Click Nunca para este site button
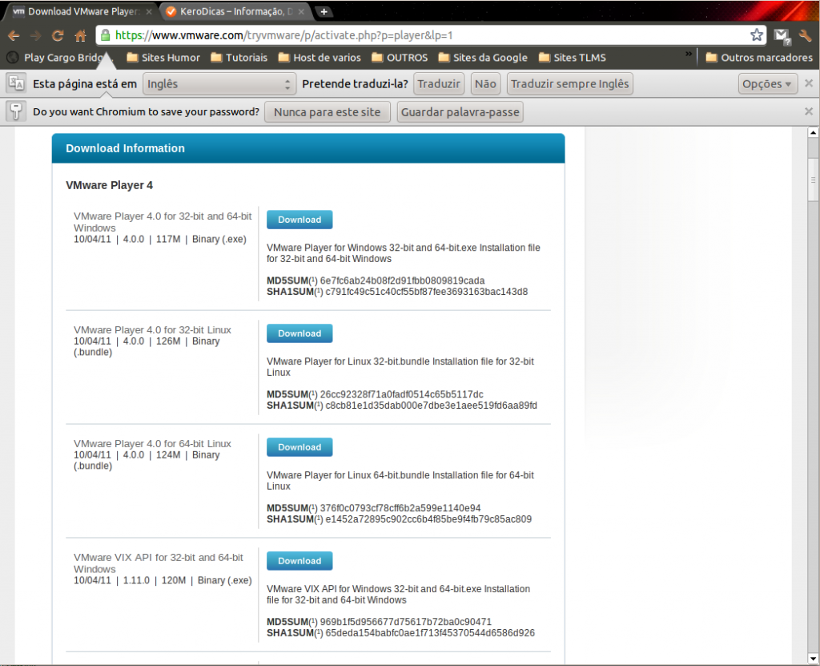The width and height of the screenshot is (820, 666). [x=328, y=112]
